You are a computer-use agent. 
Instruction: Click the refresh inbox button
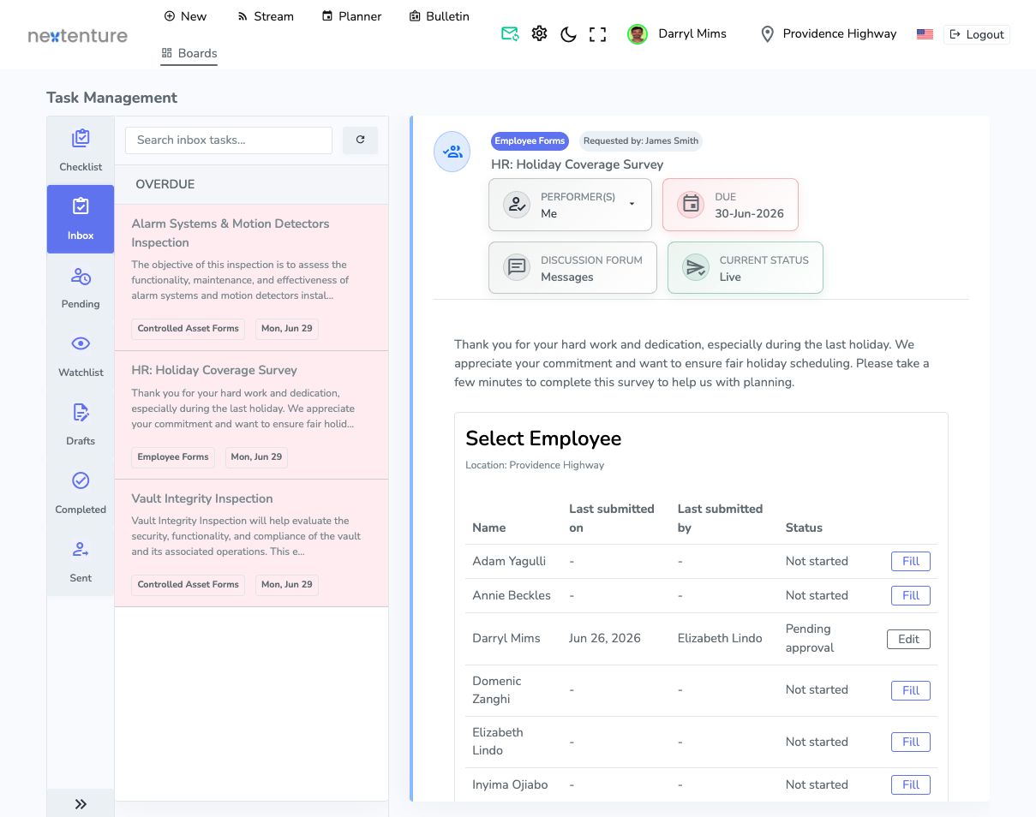pos(360,140)
